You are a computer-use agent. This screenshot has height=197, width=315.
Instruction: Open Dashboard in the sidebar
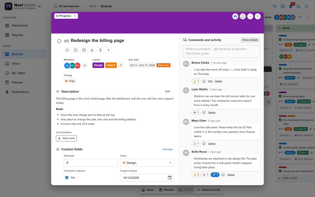tap(24, 26)
